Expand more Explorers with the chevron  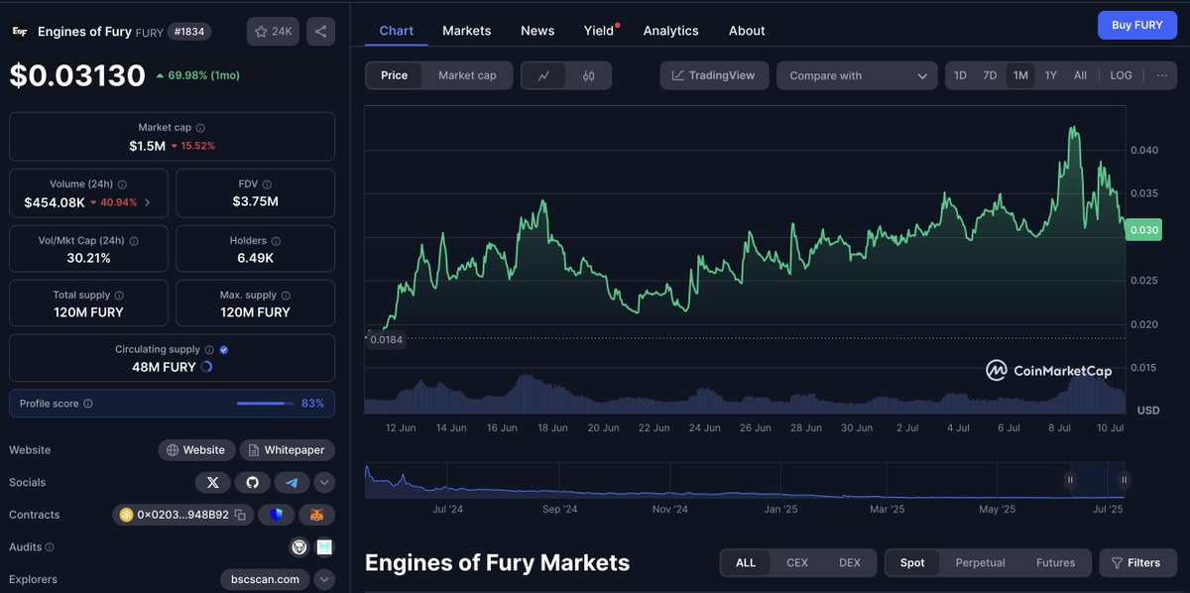(324, 579)
